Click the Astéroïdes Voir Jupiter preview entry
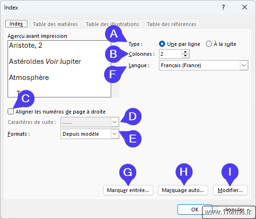The width and height of the screenshot is (256, 219). (x=45, y=61)
